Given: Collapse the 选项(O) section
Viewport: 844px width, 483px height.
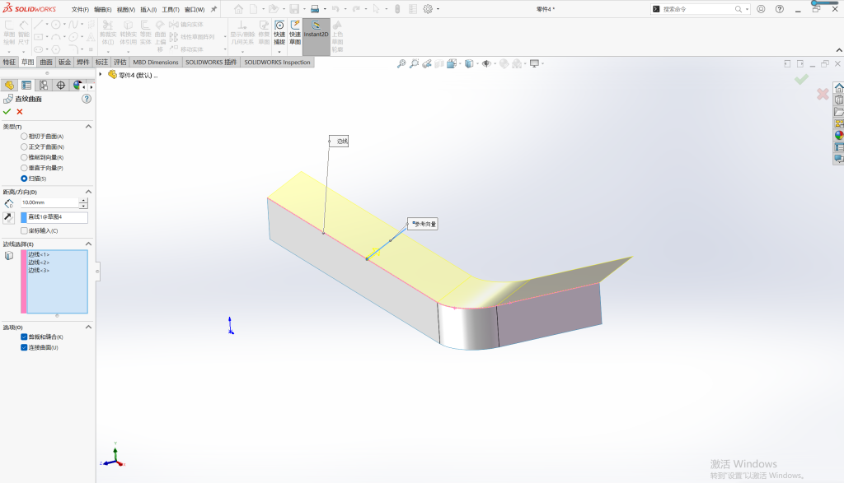Looking at the screenshot, I should tap(88, 327).
